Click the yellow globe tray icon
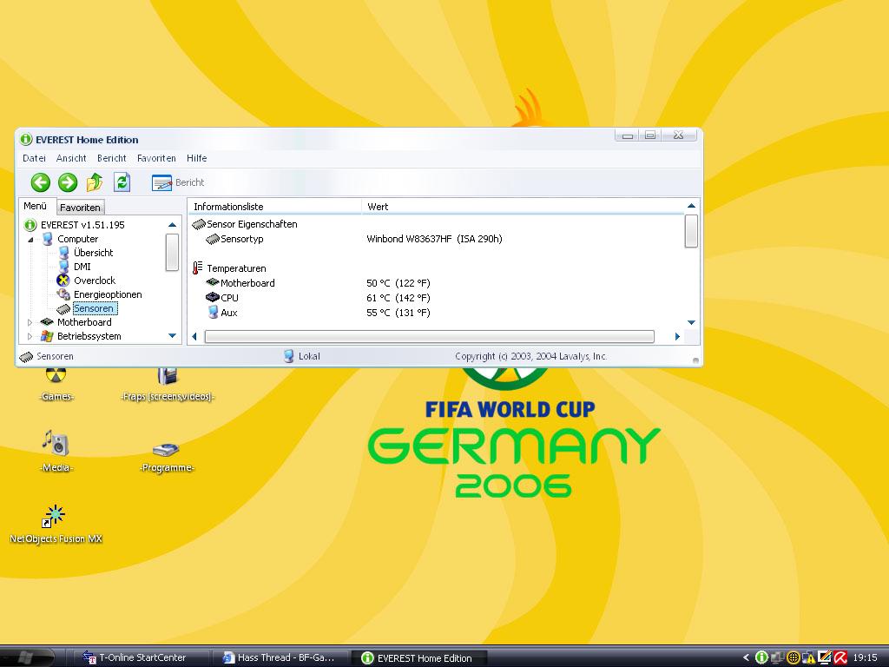 [x=794, y=658]
